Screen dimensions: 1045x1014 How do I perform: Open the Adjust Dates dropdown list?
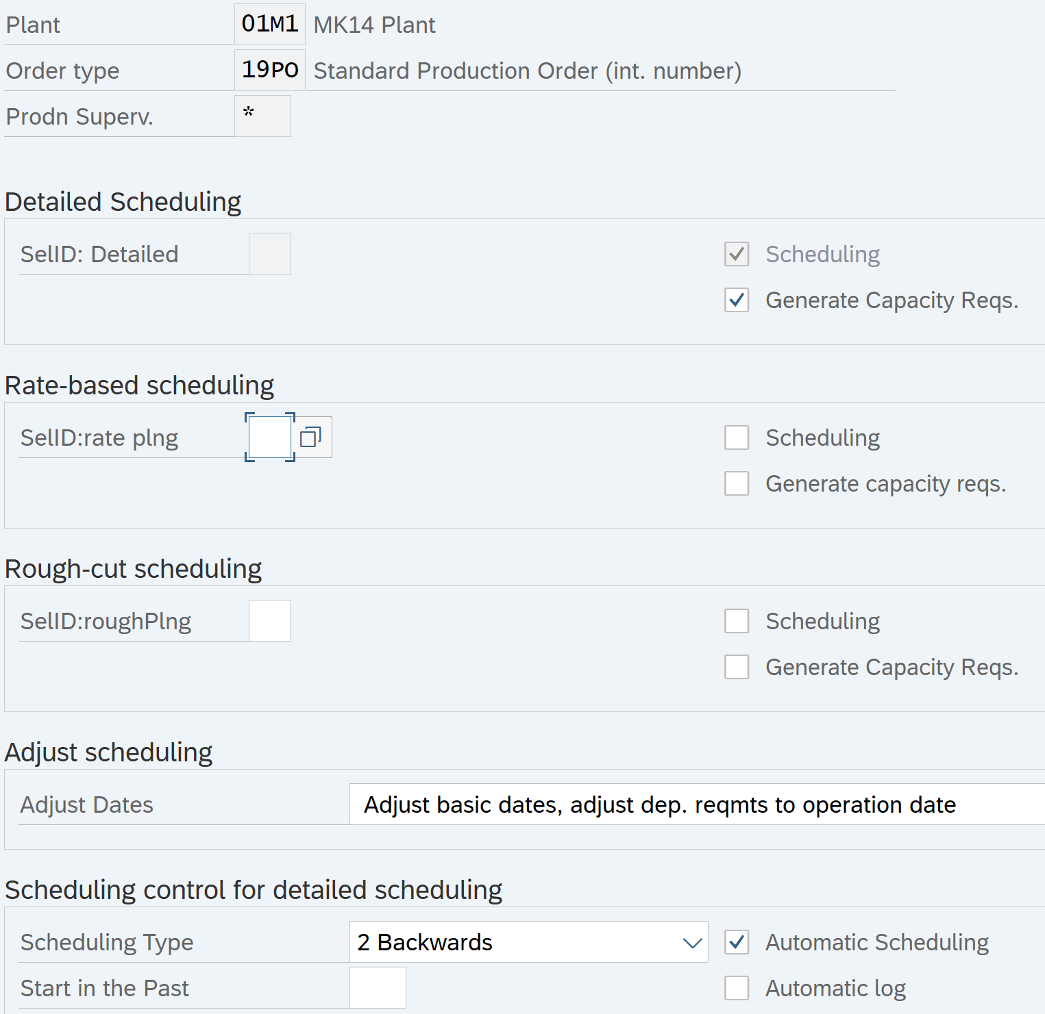coord(696,804)
